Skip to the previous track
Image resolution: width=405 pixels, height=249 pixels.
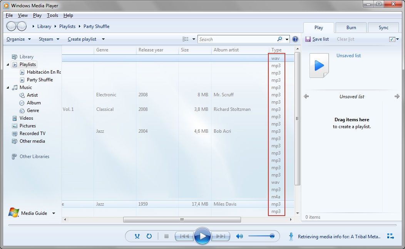(x=184, y=236)
